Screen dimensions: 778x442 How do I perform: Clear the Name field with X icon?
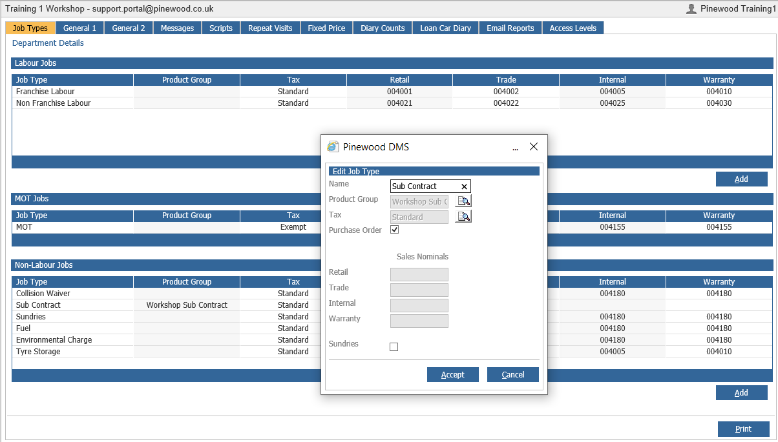coord(464,186)
